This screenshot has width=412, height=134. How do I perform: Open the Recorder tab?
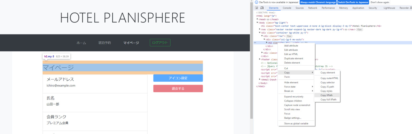[x=404, y=8]
